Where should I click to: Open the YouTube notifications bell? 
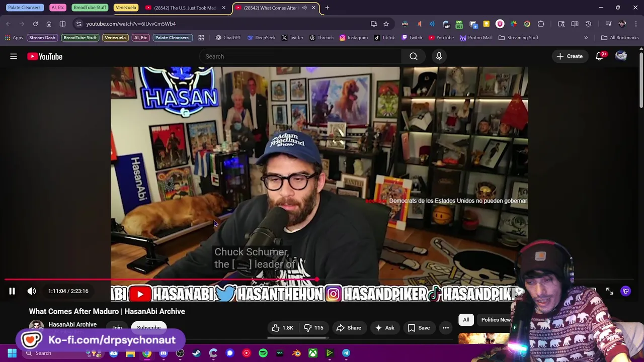(x=600, y=56)
